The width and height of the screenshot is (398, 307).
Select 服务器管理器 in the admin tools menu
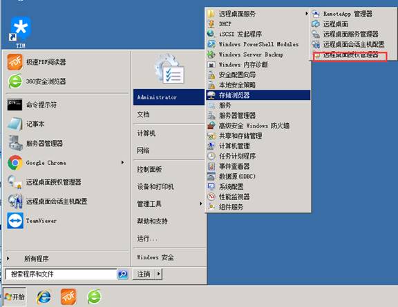258,115
